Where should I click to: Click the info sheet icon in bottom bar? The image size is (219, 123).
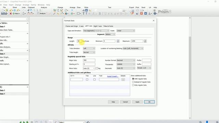(x=41, y=122)
